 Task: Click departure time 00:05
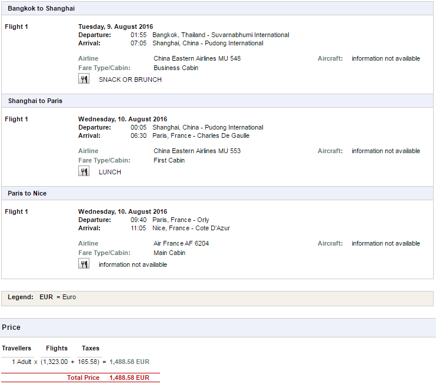[138, 127]
